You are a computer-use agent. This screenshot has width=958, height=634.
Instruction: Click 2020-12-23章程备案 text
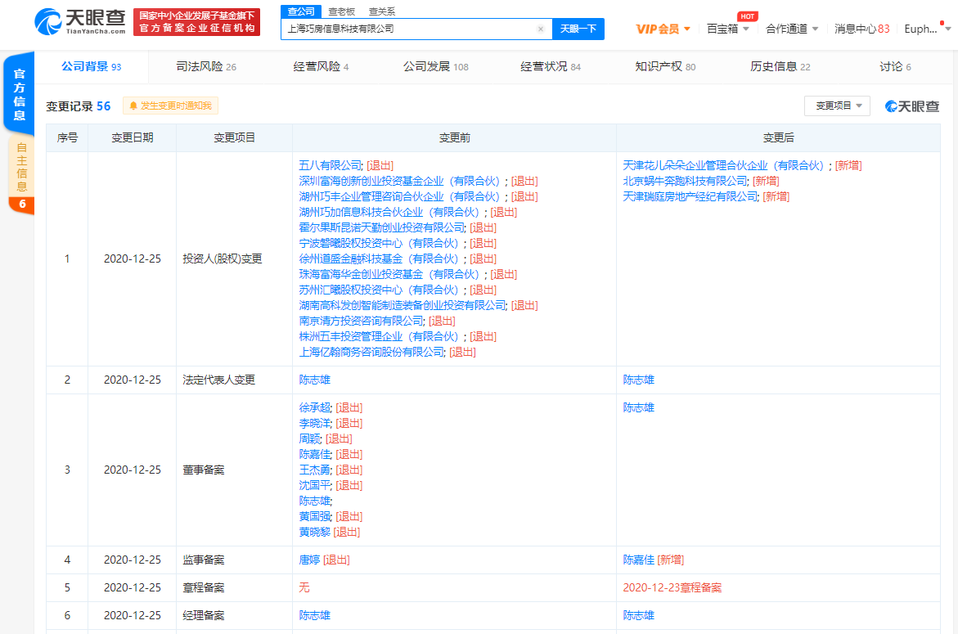(x=672, y=587)
